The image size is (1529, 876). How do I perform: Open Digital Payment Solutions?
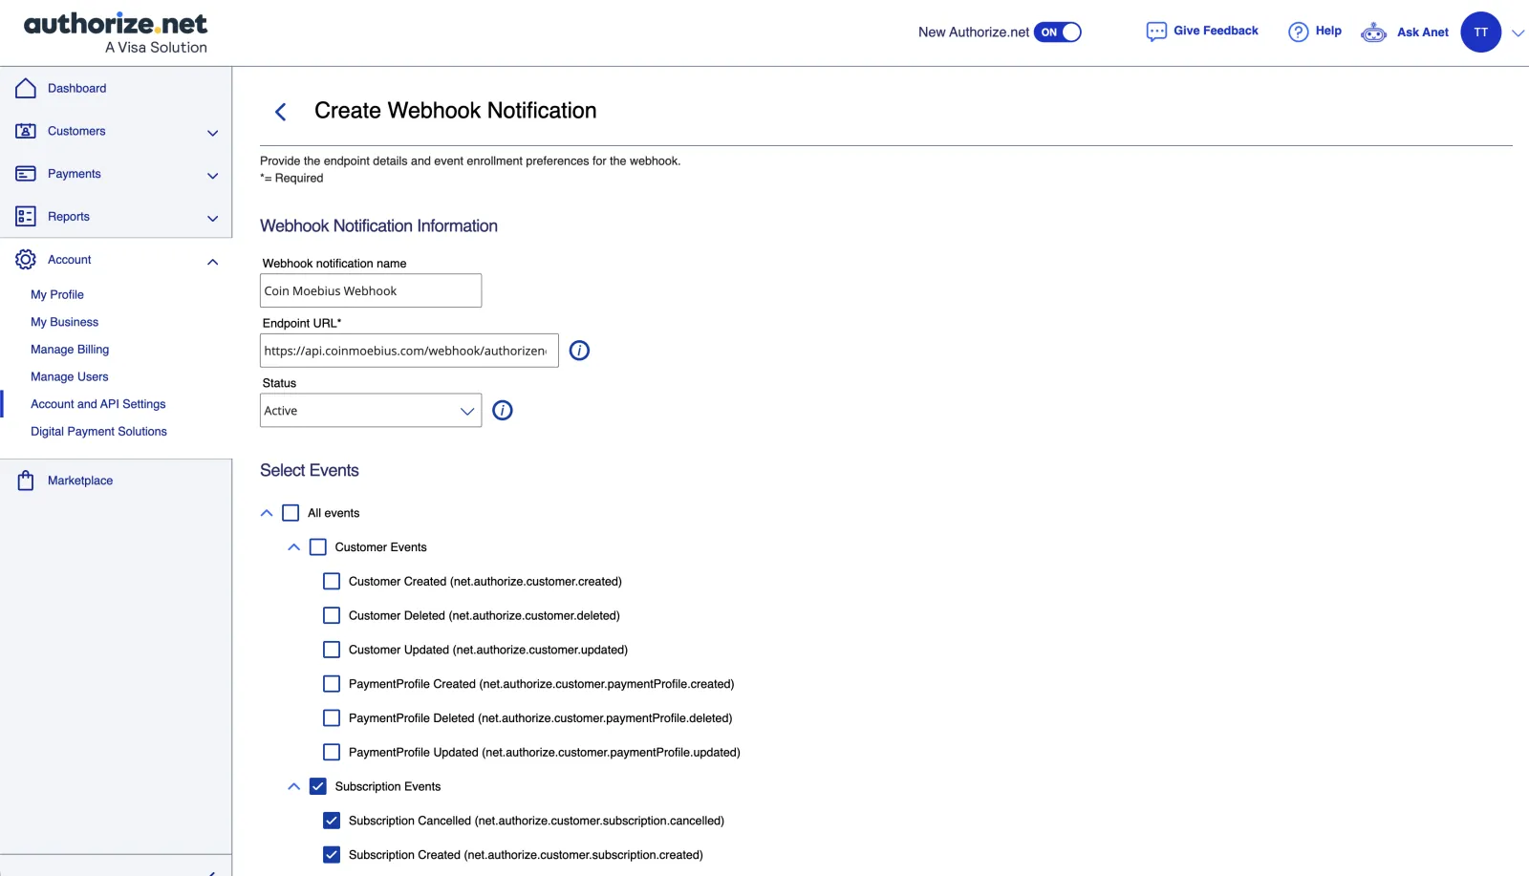click(98, 432)
